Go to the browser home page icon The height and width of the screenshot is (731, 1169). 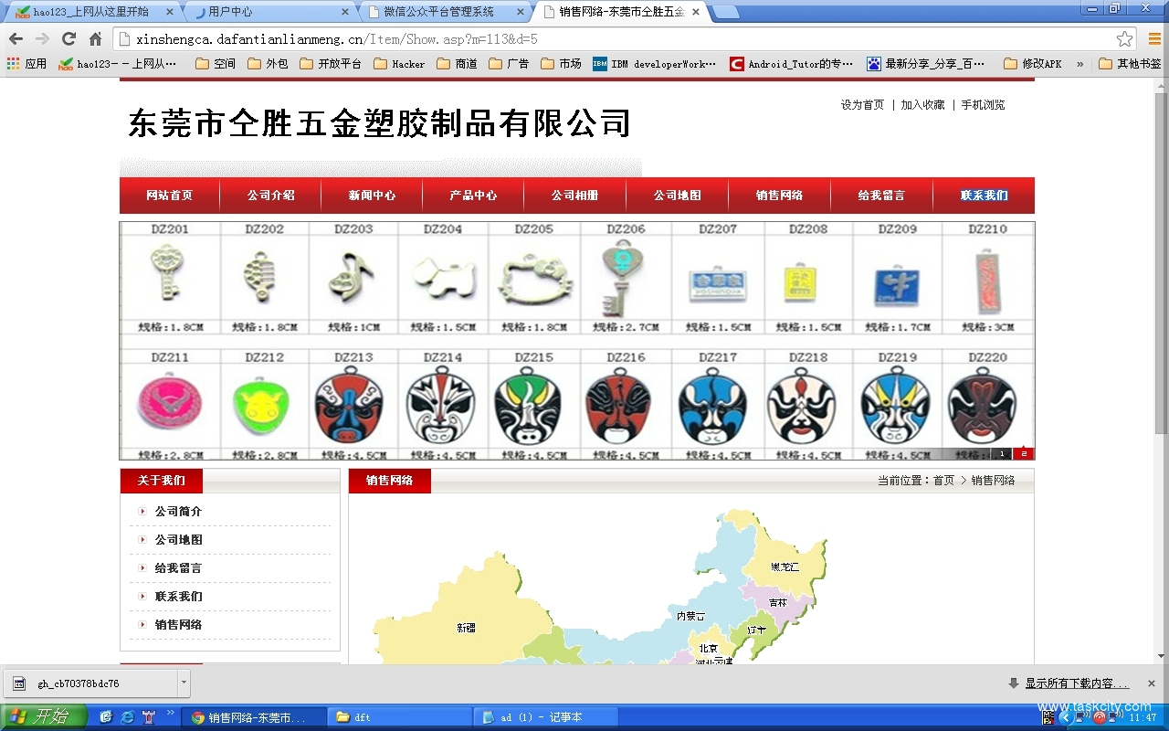click(x=95, y=39)
